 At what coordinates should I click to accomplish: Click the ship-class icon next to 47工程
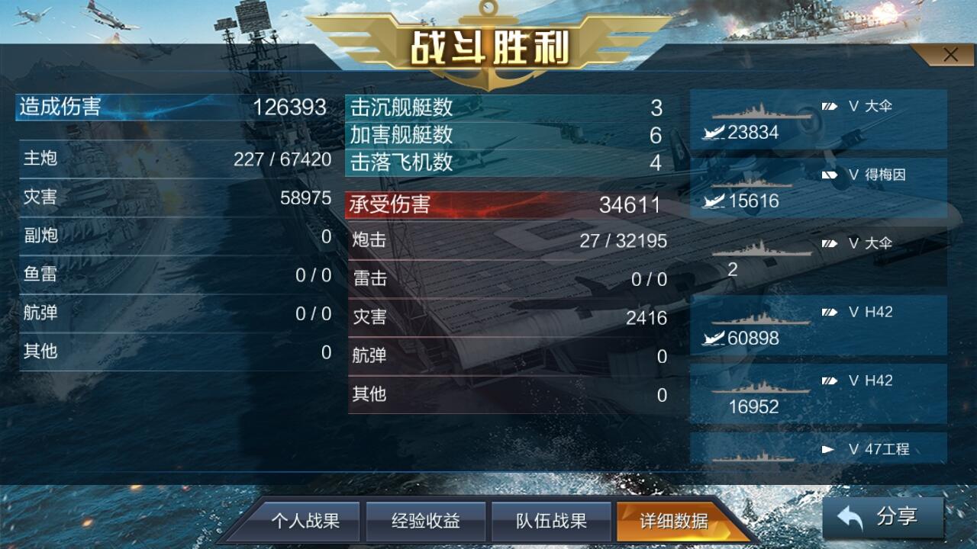coord(829,449)
